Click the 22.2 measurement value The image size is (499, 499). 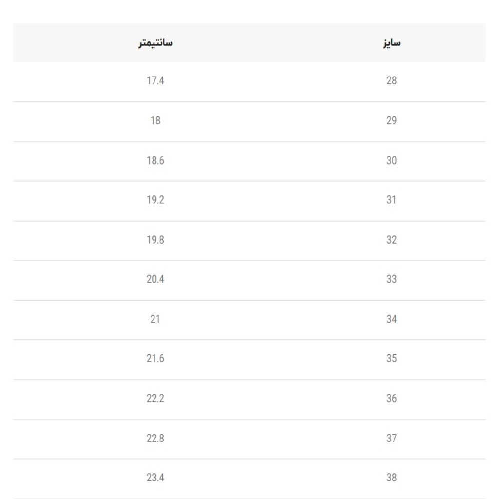pyautogui.click(x=155, y=398)
